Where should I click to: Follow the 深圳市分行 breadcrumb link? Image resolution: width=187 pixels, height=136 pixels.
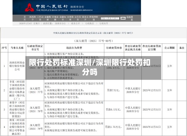[x=60, y=23]
